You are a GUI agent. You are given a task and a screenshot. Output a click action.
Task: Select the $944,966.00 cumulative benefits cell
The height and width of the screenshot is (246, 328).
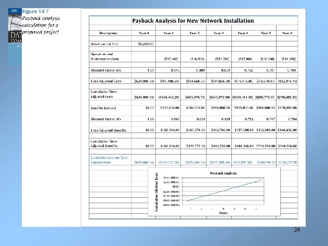287,146
